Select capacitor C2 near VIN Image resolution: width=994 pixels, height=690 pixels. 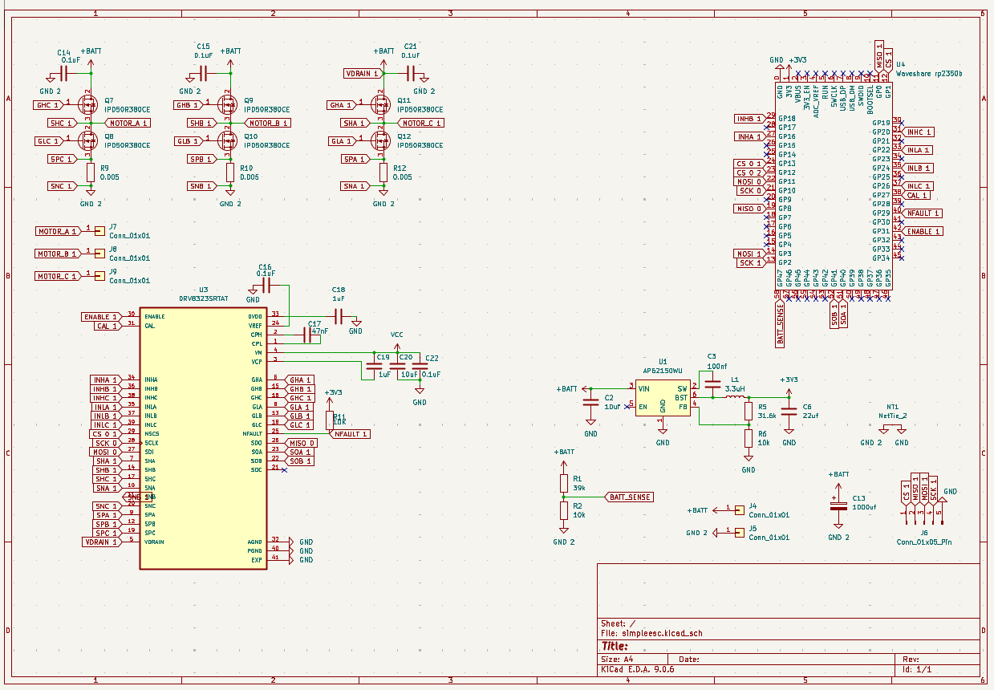point(590,401)
